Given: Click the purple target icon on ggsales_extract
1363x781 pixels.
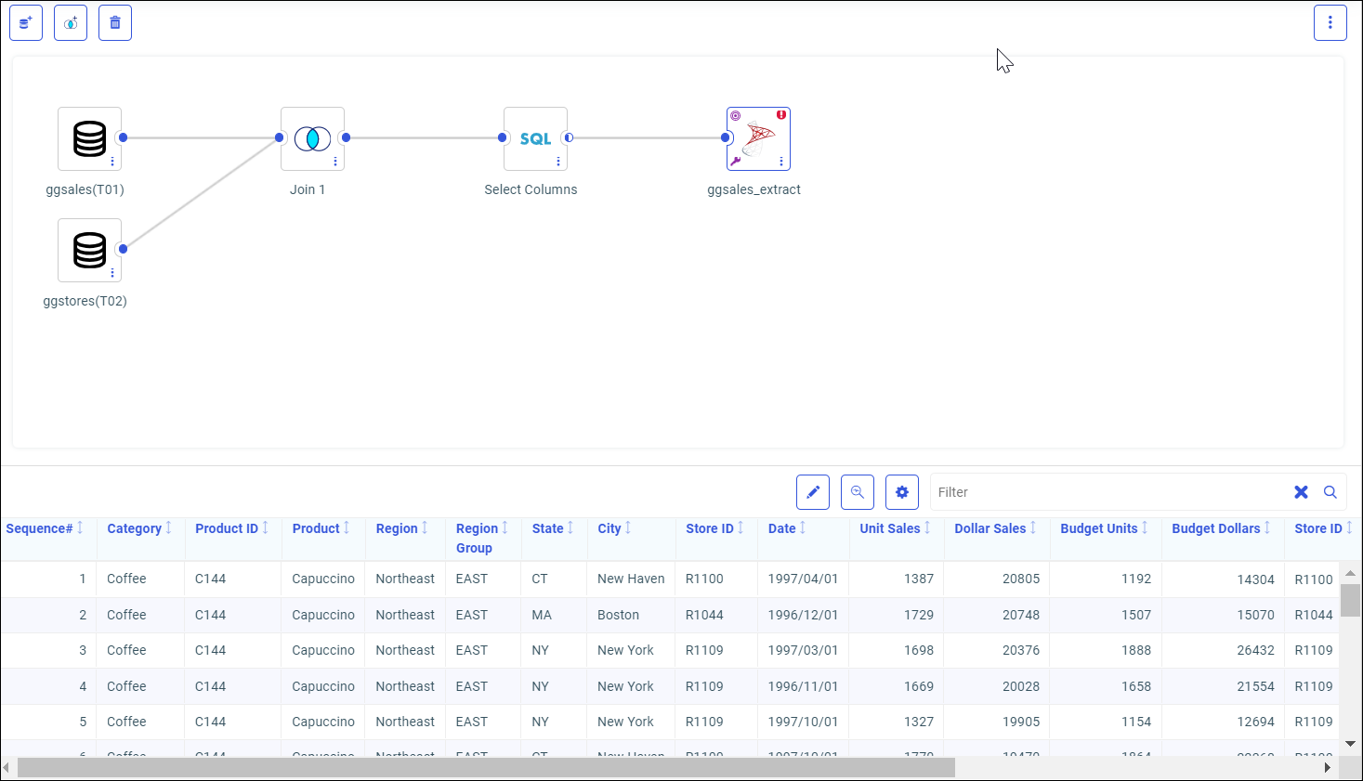Looking at the screenshot, I should point(736,116).
